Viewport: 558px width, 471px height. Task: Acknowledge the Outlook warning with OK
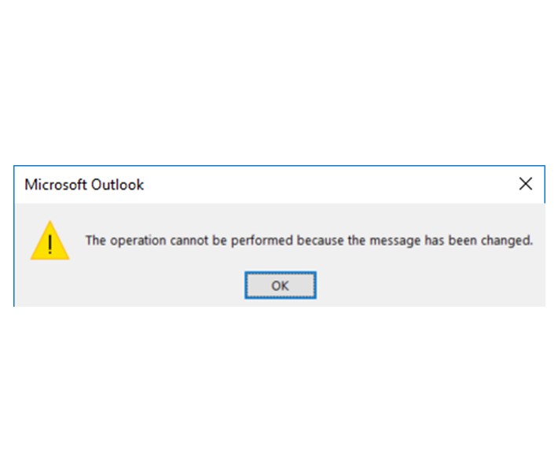pos(280,285)
